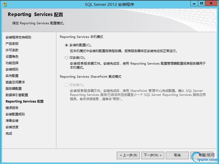Open the 完成 step in sidebar
This screenshot has width=219, height=164.
click(9, 134)
